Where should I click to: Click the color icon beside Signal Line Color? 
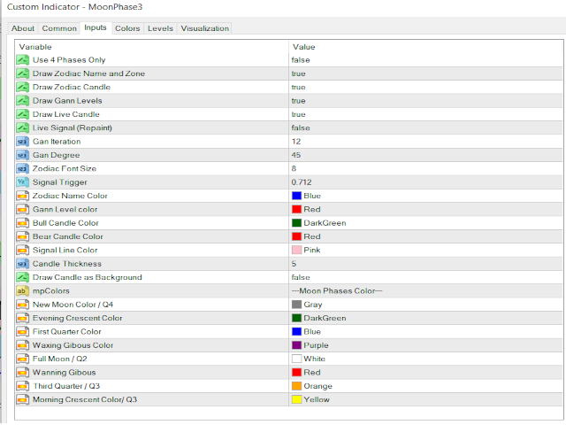pos(22,251)
